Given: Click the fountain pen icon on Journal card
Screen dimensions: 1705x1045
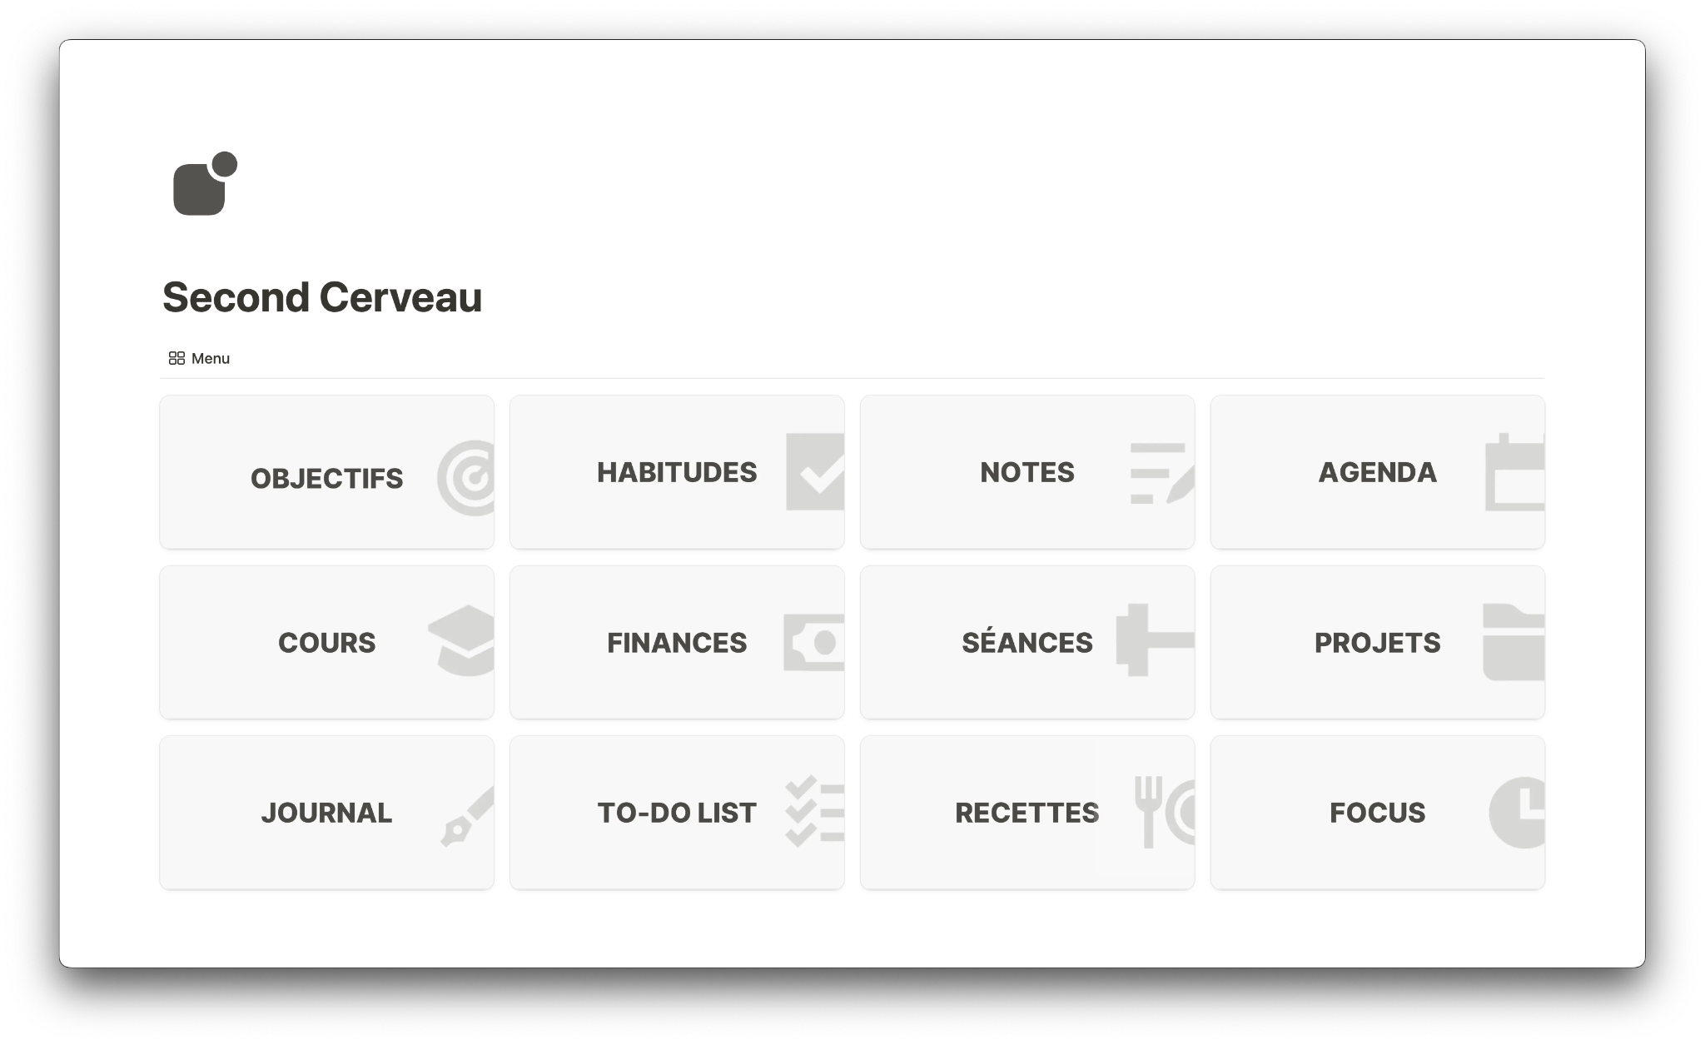Looking at the screenshot, I should (467, 817).
